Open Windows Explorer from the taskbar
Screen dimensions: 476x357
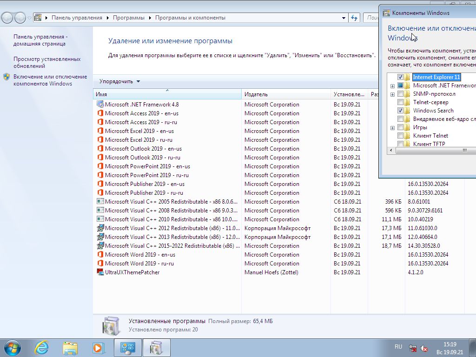(70, 348)
